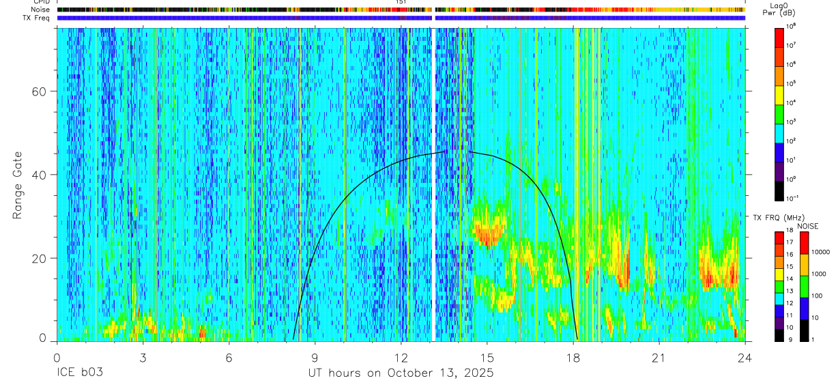The image size is (838, 387).
Task: Click the bottom power label on the Lag0 Pwr scale
Action: coord(792,198)
